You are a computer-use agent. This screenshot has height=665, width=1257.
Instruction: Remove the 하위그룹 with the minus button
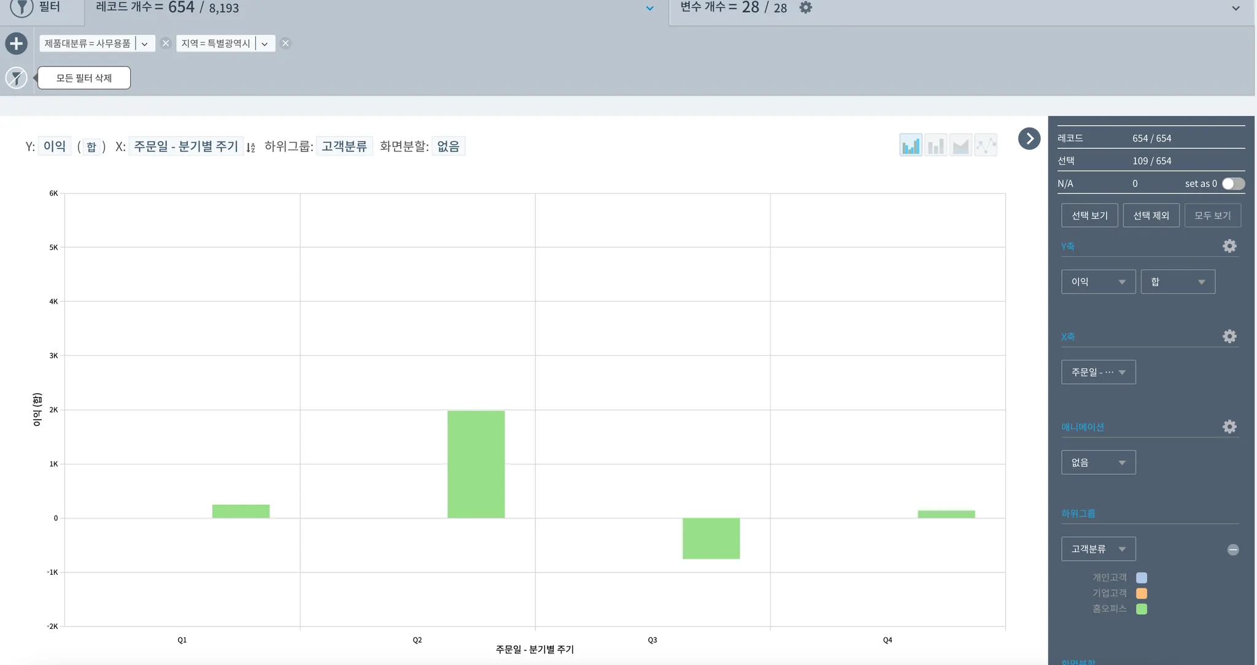pyautogui.click(x=1233, y=550)
